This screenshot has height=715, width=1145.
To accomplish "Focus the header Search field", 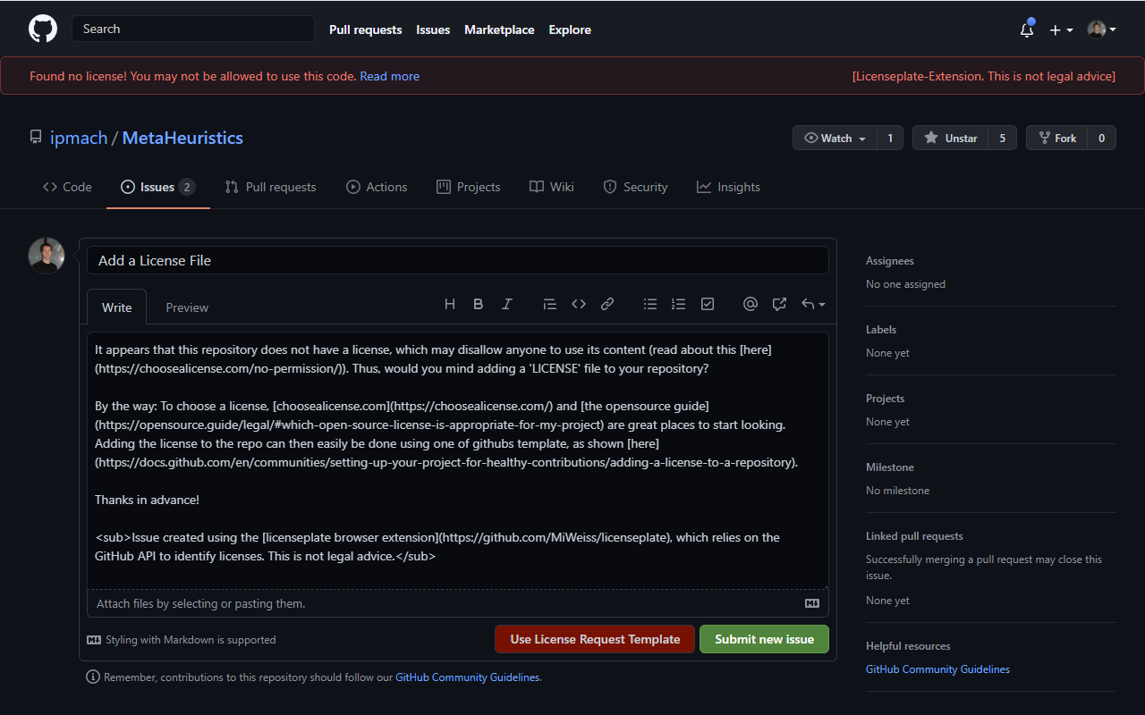I will click(193, 29).
